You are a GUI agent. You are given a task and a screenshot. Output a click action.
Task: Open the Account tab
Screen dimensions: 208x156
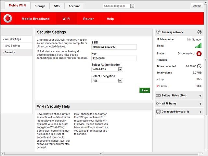(x=74, y=6)
